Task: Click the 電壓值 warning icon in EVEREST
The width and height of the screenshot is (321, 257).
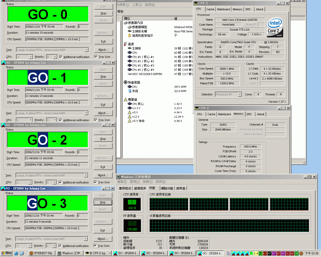Action: [125, 99]
